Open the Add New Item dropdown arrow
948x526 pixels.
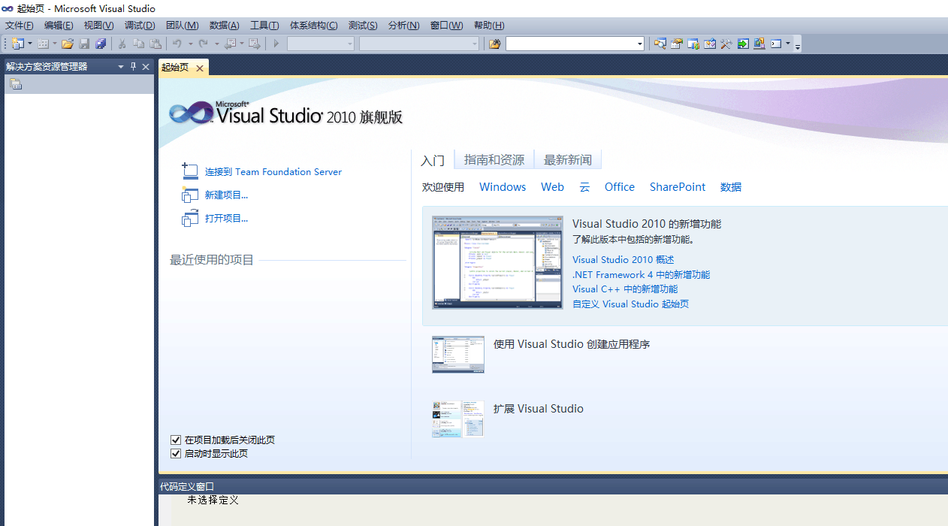55,44
